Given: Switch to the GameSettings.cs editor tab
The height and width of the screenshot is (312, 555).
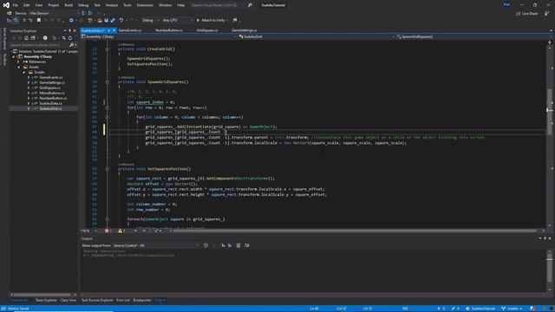Looking at the screenshot, I should click(245, 30).
